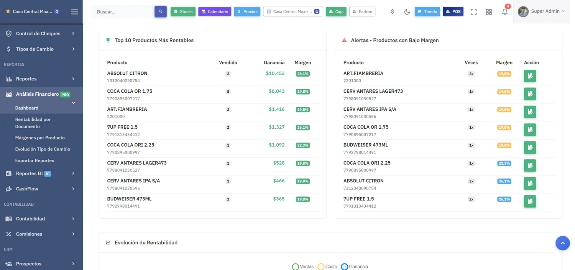Open the Super Admin user dropdown
The width and height of the screenshot is (575, 270).
coord(542,11)
